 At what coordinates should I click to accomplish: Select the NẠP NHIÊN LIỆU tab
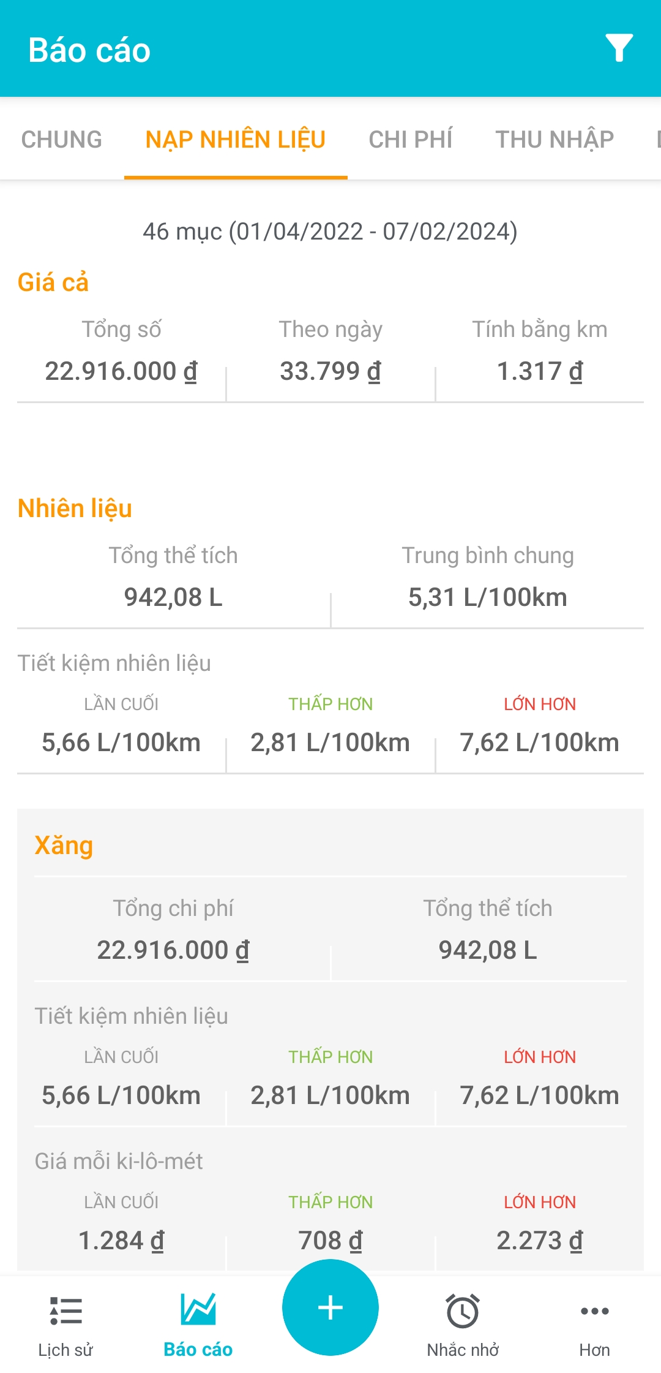(x=236, y=140)
